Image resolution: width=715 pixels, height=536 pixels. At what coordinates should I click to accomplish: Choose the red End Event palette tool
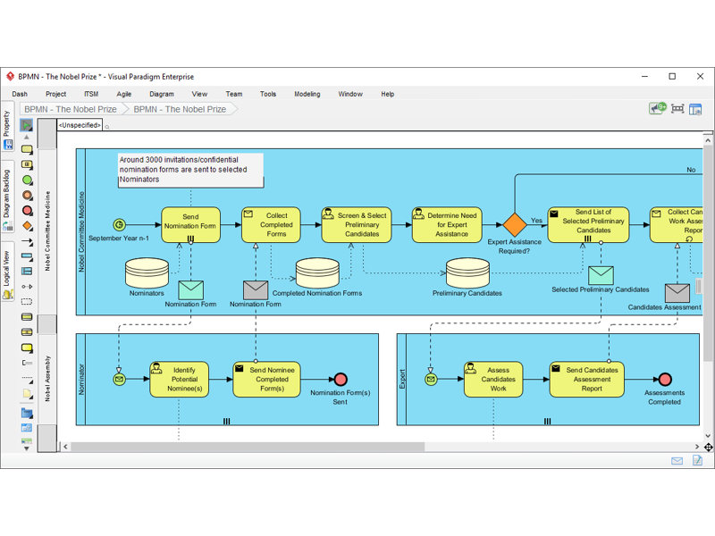[28, 211]
